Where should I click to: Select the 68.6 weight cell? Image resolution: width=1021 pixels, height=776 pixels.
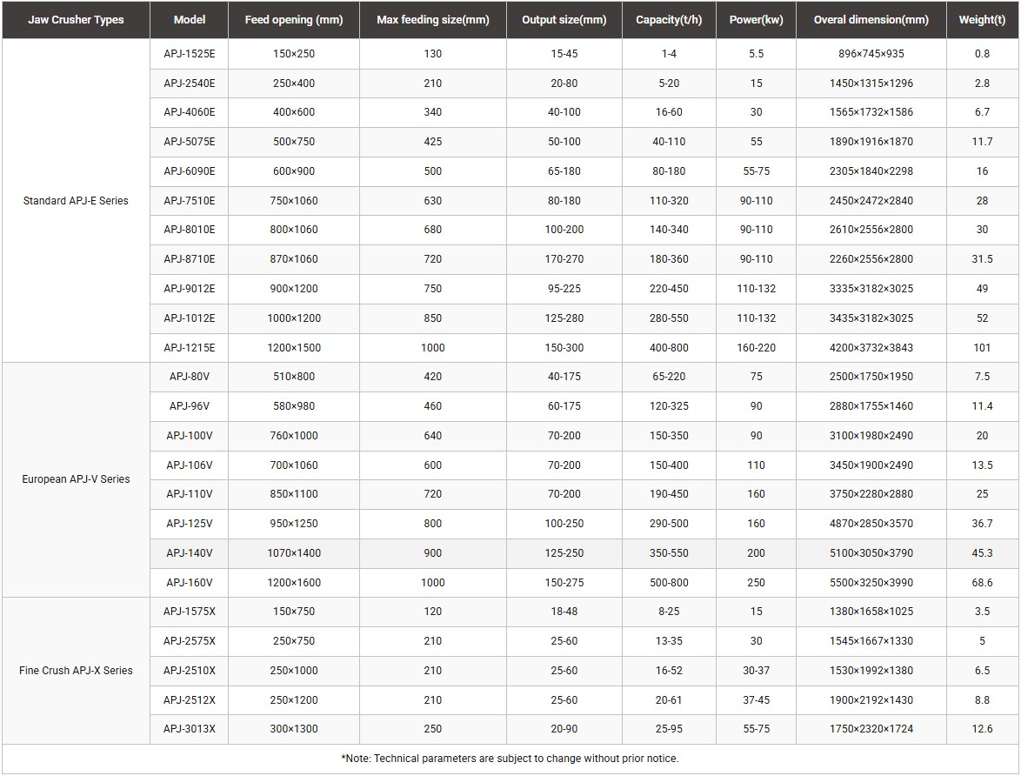coord(982,583)
